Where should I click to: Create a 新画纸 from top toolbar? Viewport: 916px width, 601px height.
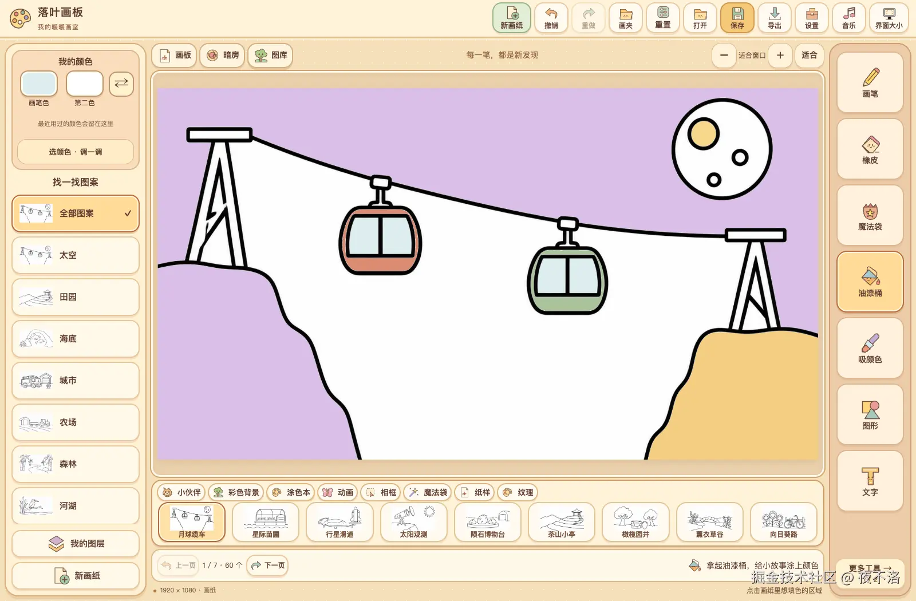[x=512, y=18]
